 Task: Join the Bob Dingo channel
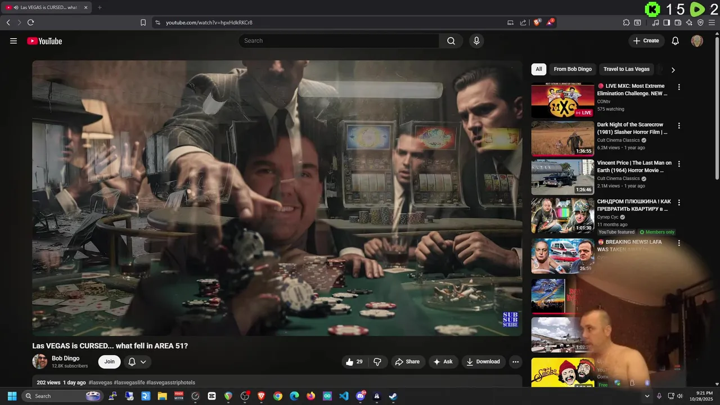[109, 362]
